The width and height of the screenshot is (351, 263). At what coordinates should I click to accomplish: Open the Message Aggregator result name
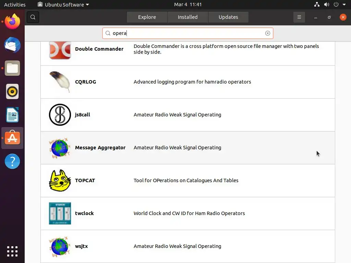pyautogui.click(x=100, y=148)
